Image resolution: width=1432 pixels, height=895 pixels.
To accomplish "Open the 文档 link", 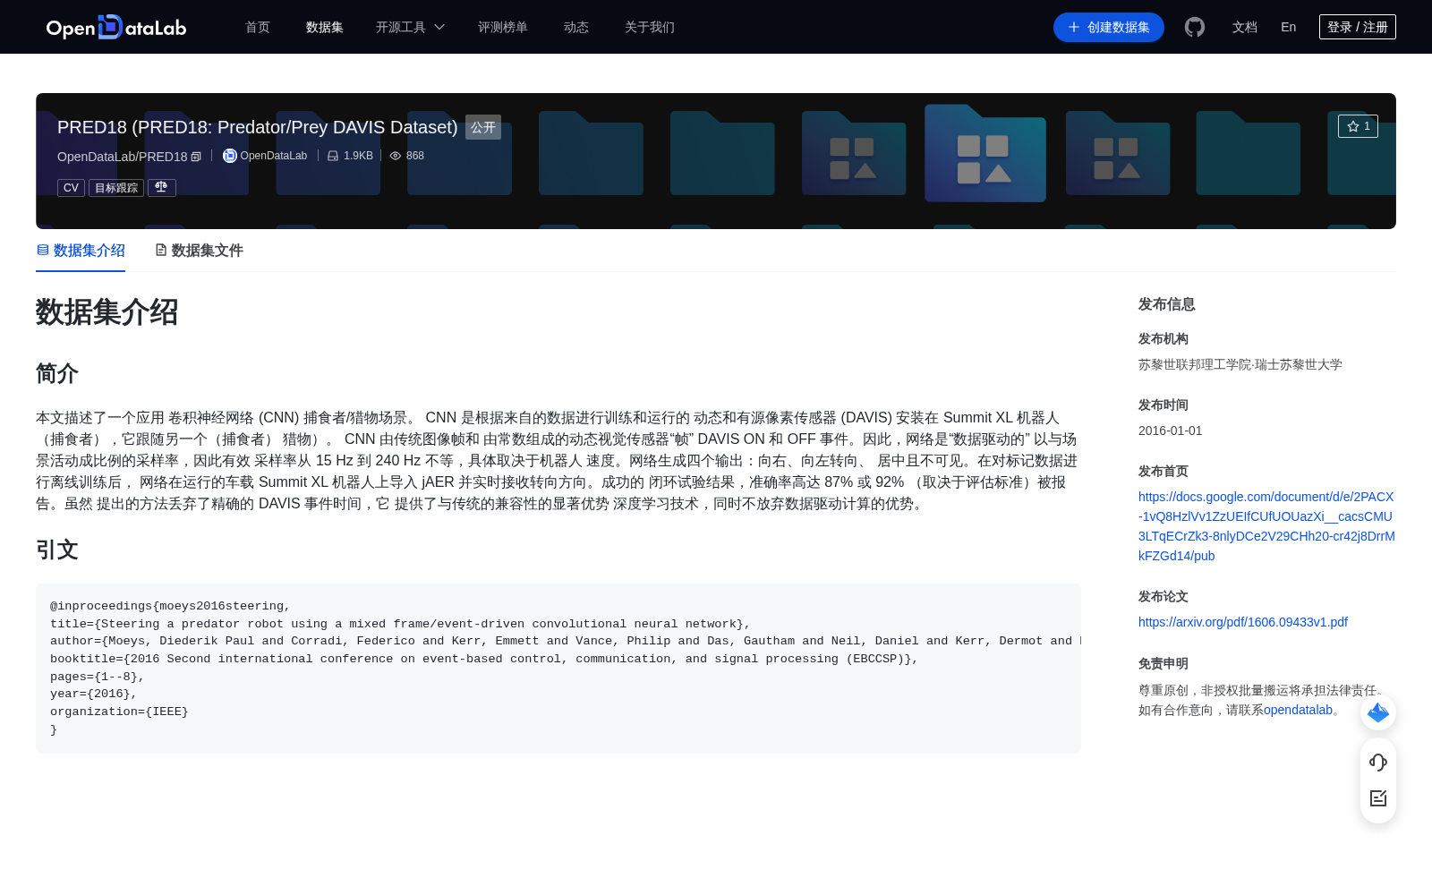I will click(1245, 27).
